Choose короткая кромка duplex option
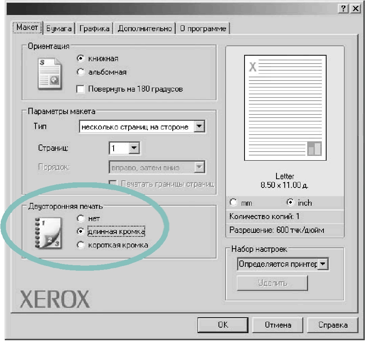366x341 pixels. (x=81, y=245)
